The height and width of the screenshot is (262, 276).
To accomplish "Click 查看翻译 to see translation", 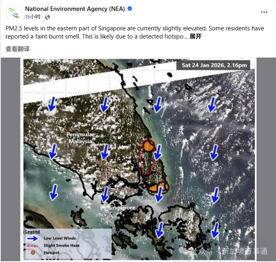I will (x=17, y=49).
